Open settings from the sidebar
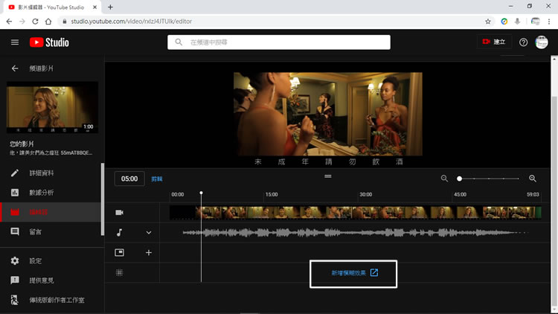Viewport: 558px width, 314px height. pos(52,261)
